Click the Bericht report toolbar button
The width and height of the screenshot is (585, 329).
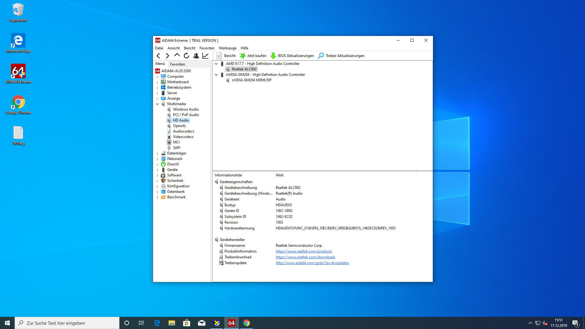click(x=226, y=55)
